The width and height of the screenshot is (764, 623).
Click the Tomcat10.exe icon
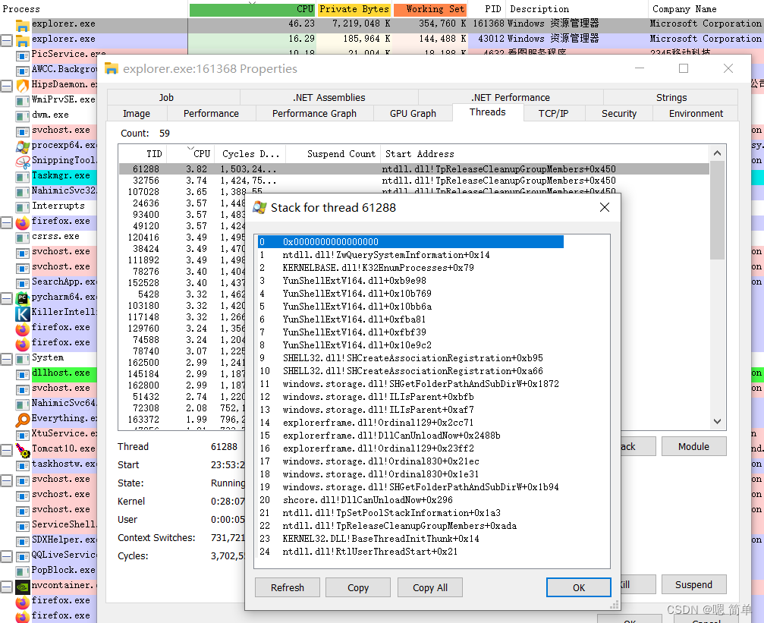coord(23,449)
